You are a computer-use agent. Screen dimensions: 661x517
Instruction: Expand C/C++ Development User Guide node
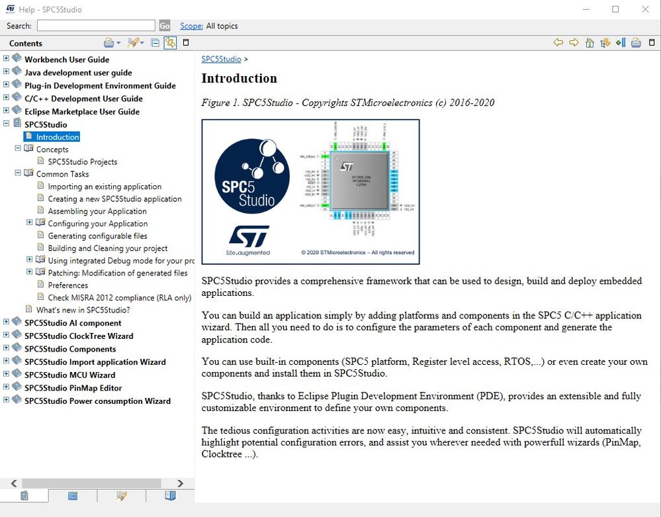[6, 97]
